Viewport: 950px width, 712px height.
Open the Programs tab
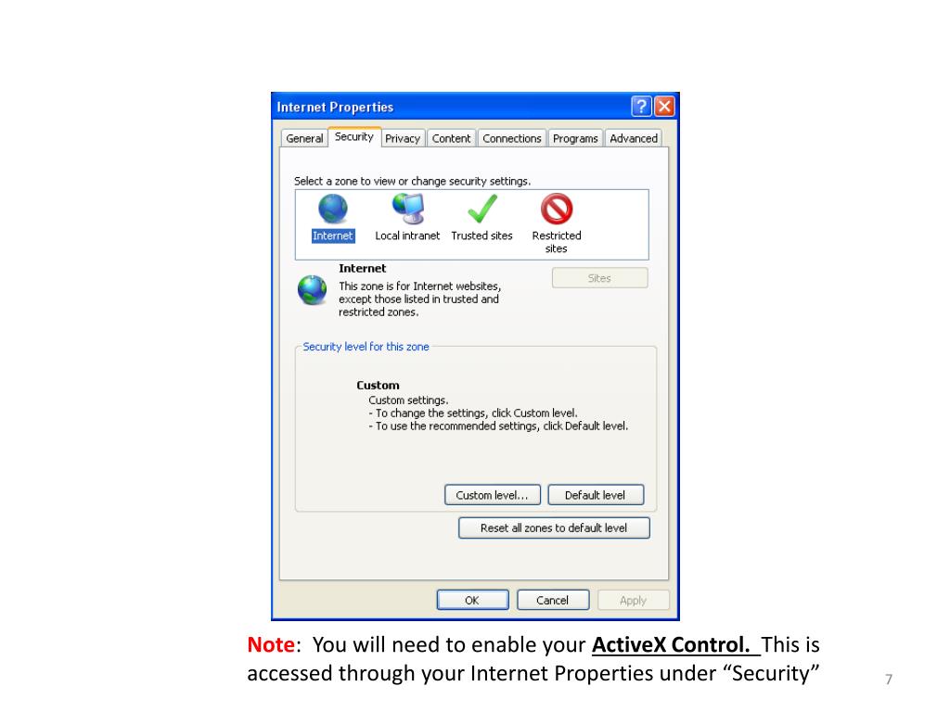pos(575,139)
